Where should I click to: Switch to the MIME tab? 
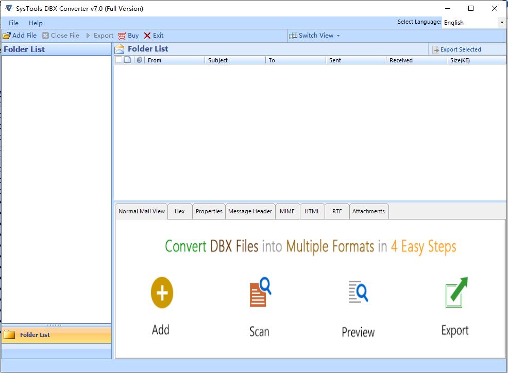pos(287,211)
